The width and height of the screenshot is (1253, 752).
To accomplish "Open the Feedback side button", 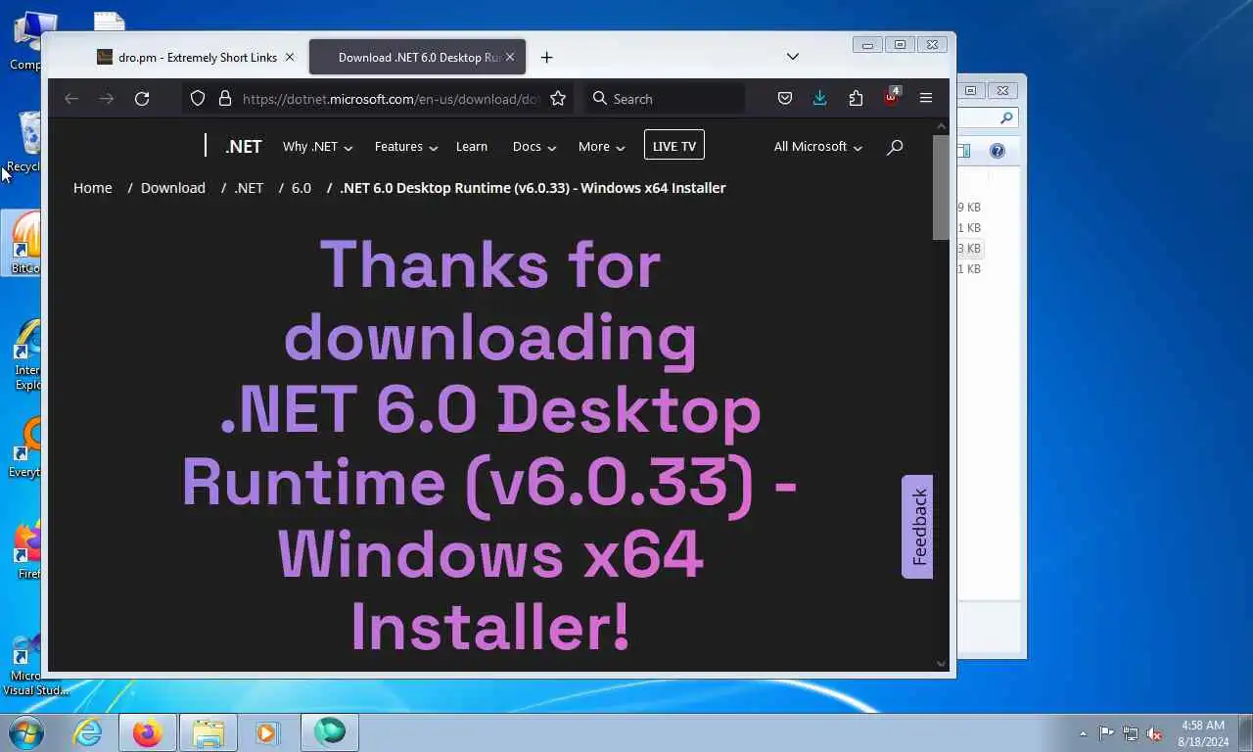I will [x=917, y=527].
